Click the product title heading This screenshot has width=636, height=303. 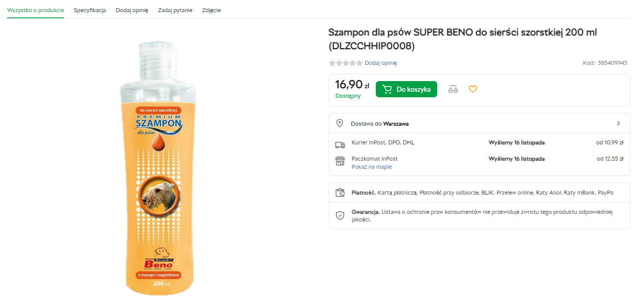coord(463,39)
